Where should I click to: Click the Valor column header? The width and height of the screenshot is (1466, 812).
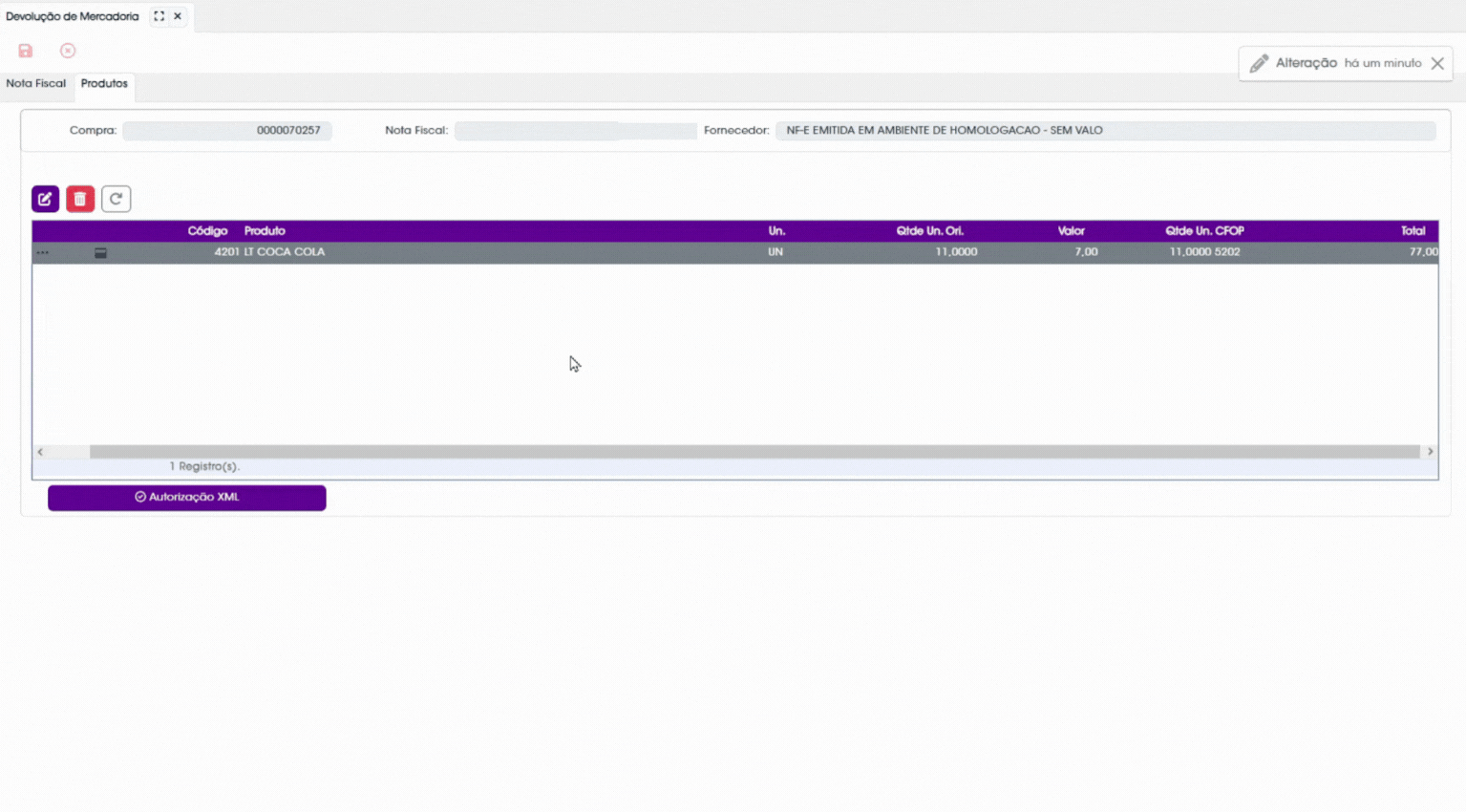[x=1071, y=231]
